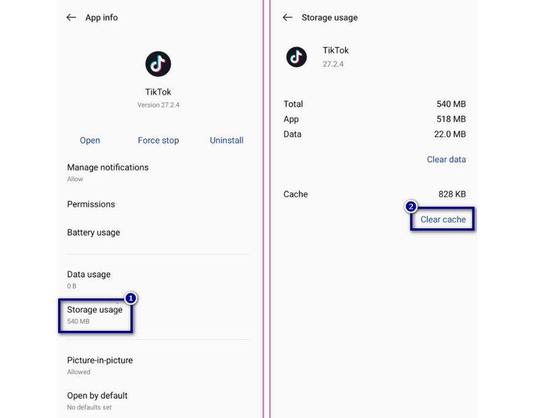
Task: Click the step 2 numbered badge
Action: pyautogui.click(x=410, y=206)
